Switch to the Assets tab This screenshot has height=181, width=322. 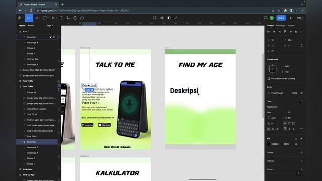(31, 26)
